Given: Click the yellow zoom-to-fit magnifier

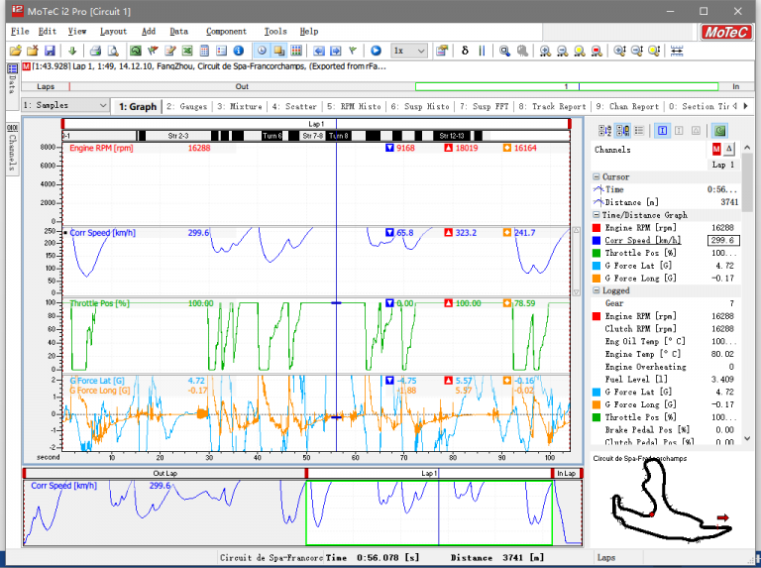Looking at the screenshot, I should pos(580,51).
